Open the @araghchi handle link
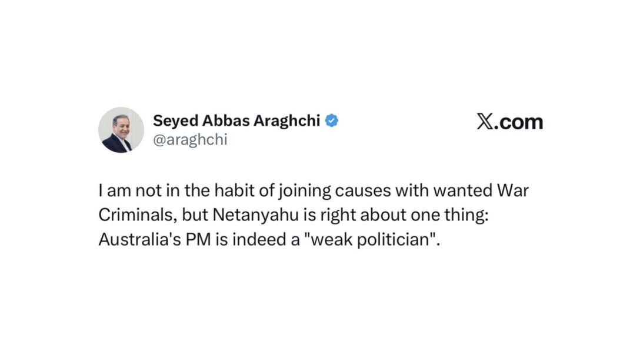 point(190,139)
